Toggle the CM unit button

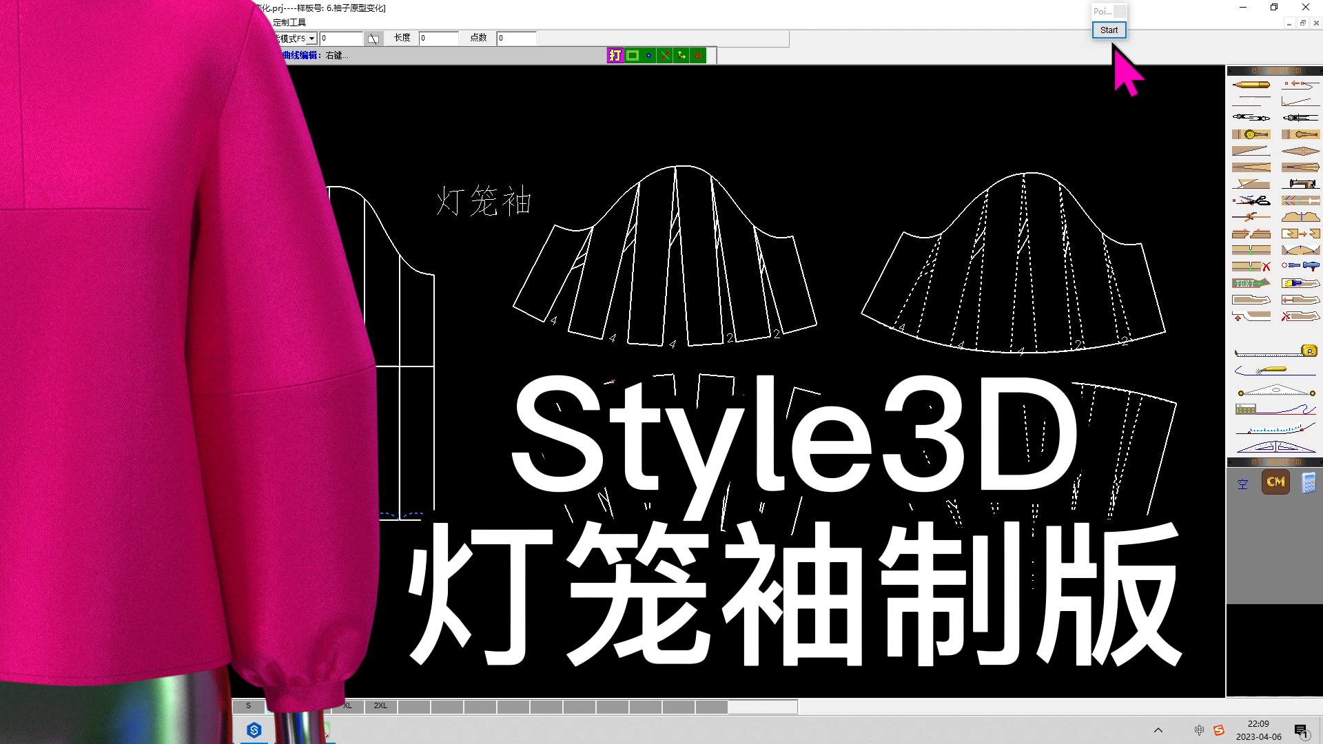(x=1275, y=482)
